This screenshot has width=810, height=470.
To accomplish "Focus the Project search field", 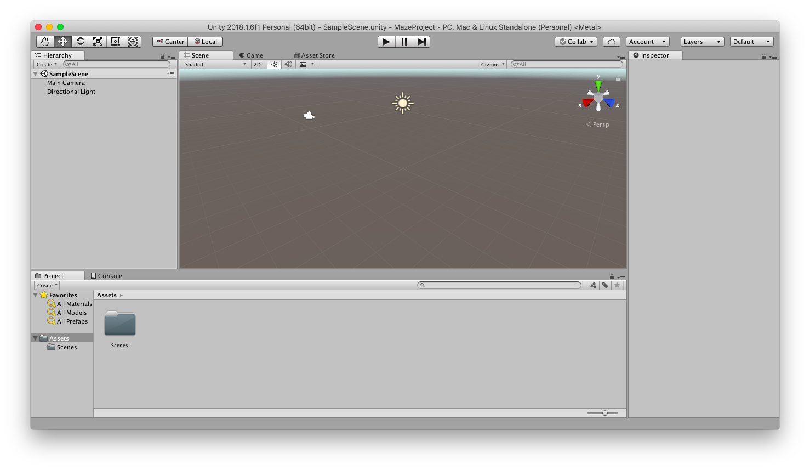I will [x=499, y=285].
